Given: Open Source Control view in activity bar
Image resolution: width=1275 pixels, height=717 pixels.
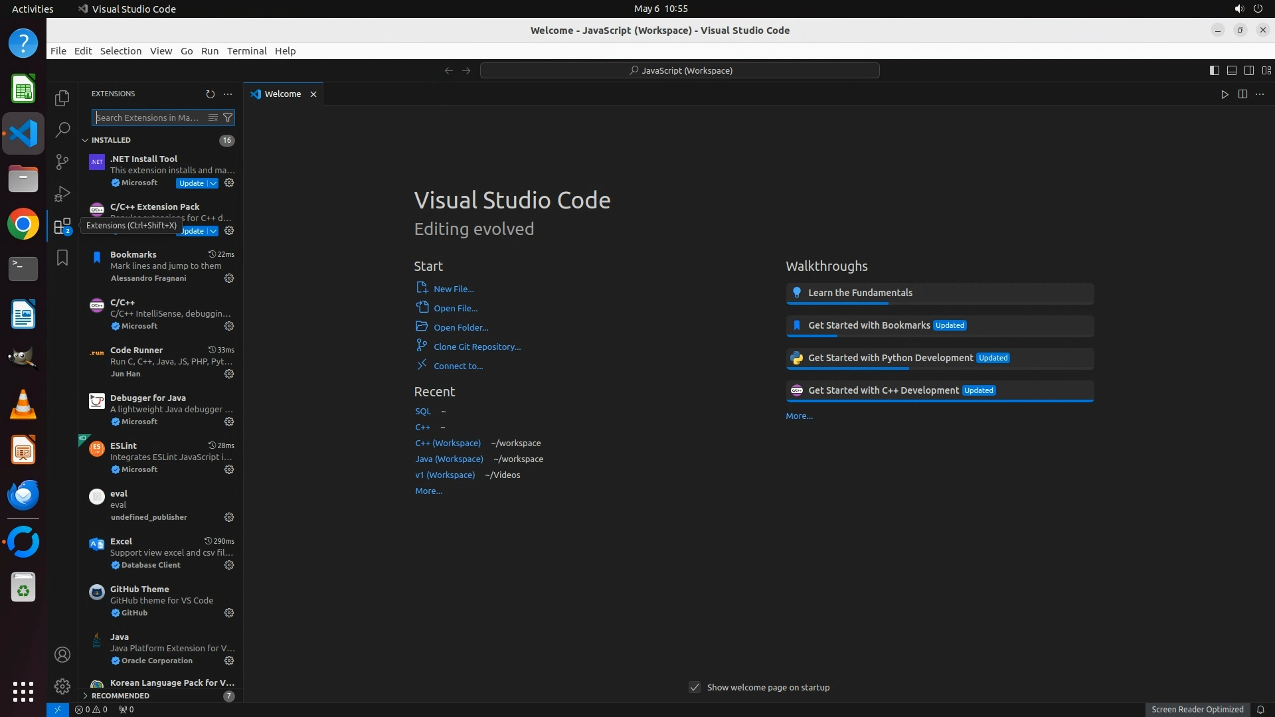Looking at the screenshot, I should pos(62,161).
